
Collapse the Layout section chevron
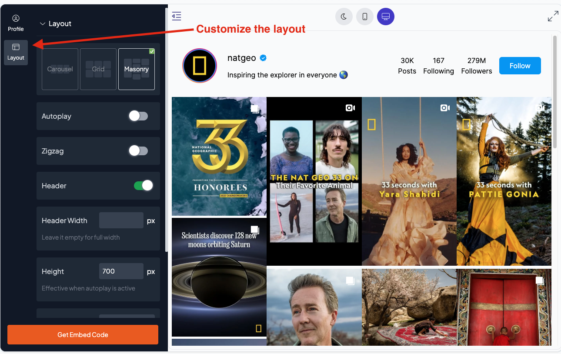(43, 24)
